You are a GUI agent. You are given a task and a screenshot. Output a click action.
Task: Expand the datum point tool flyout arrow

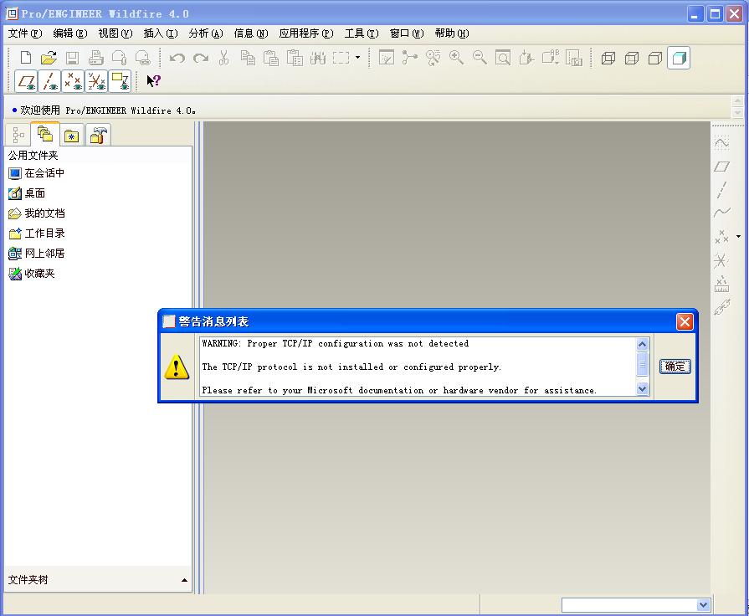[738, 237]
